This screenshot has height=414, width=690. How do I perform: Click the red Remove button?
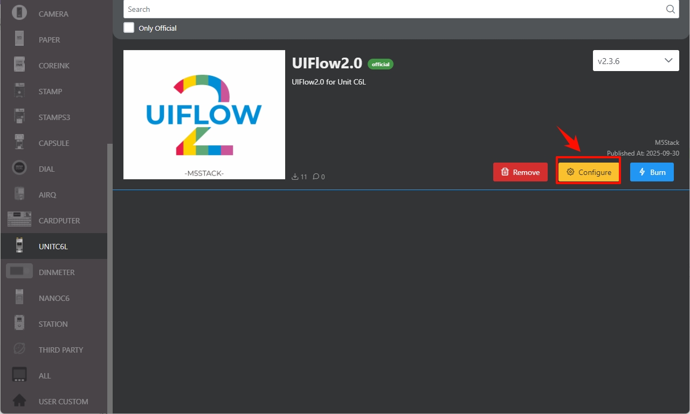click(x=520, y=172)
